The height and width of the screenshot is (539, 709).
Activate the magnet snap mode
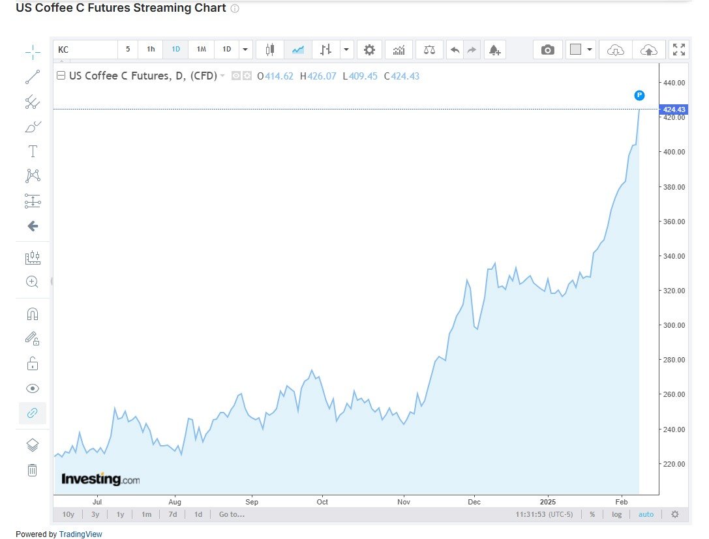pyautogui.click(x=32, y=313)
